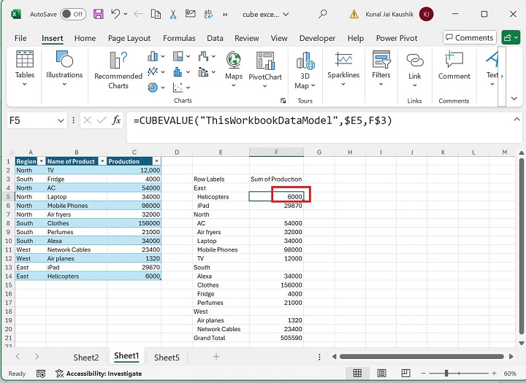Open the Production column filter dropdown
Image resolution: width=526 pixels, height=383 pixels.
(156, 161)
